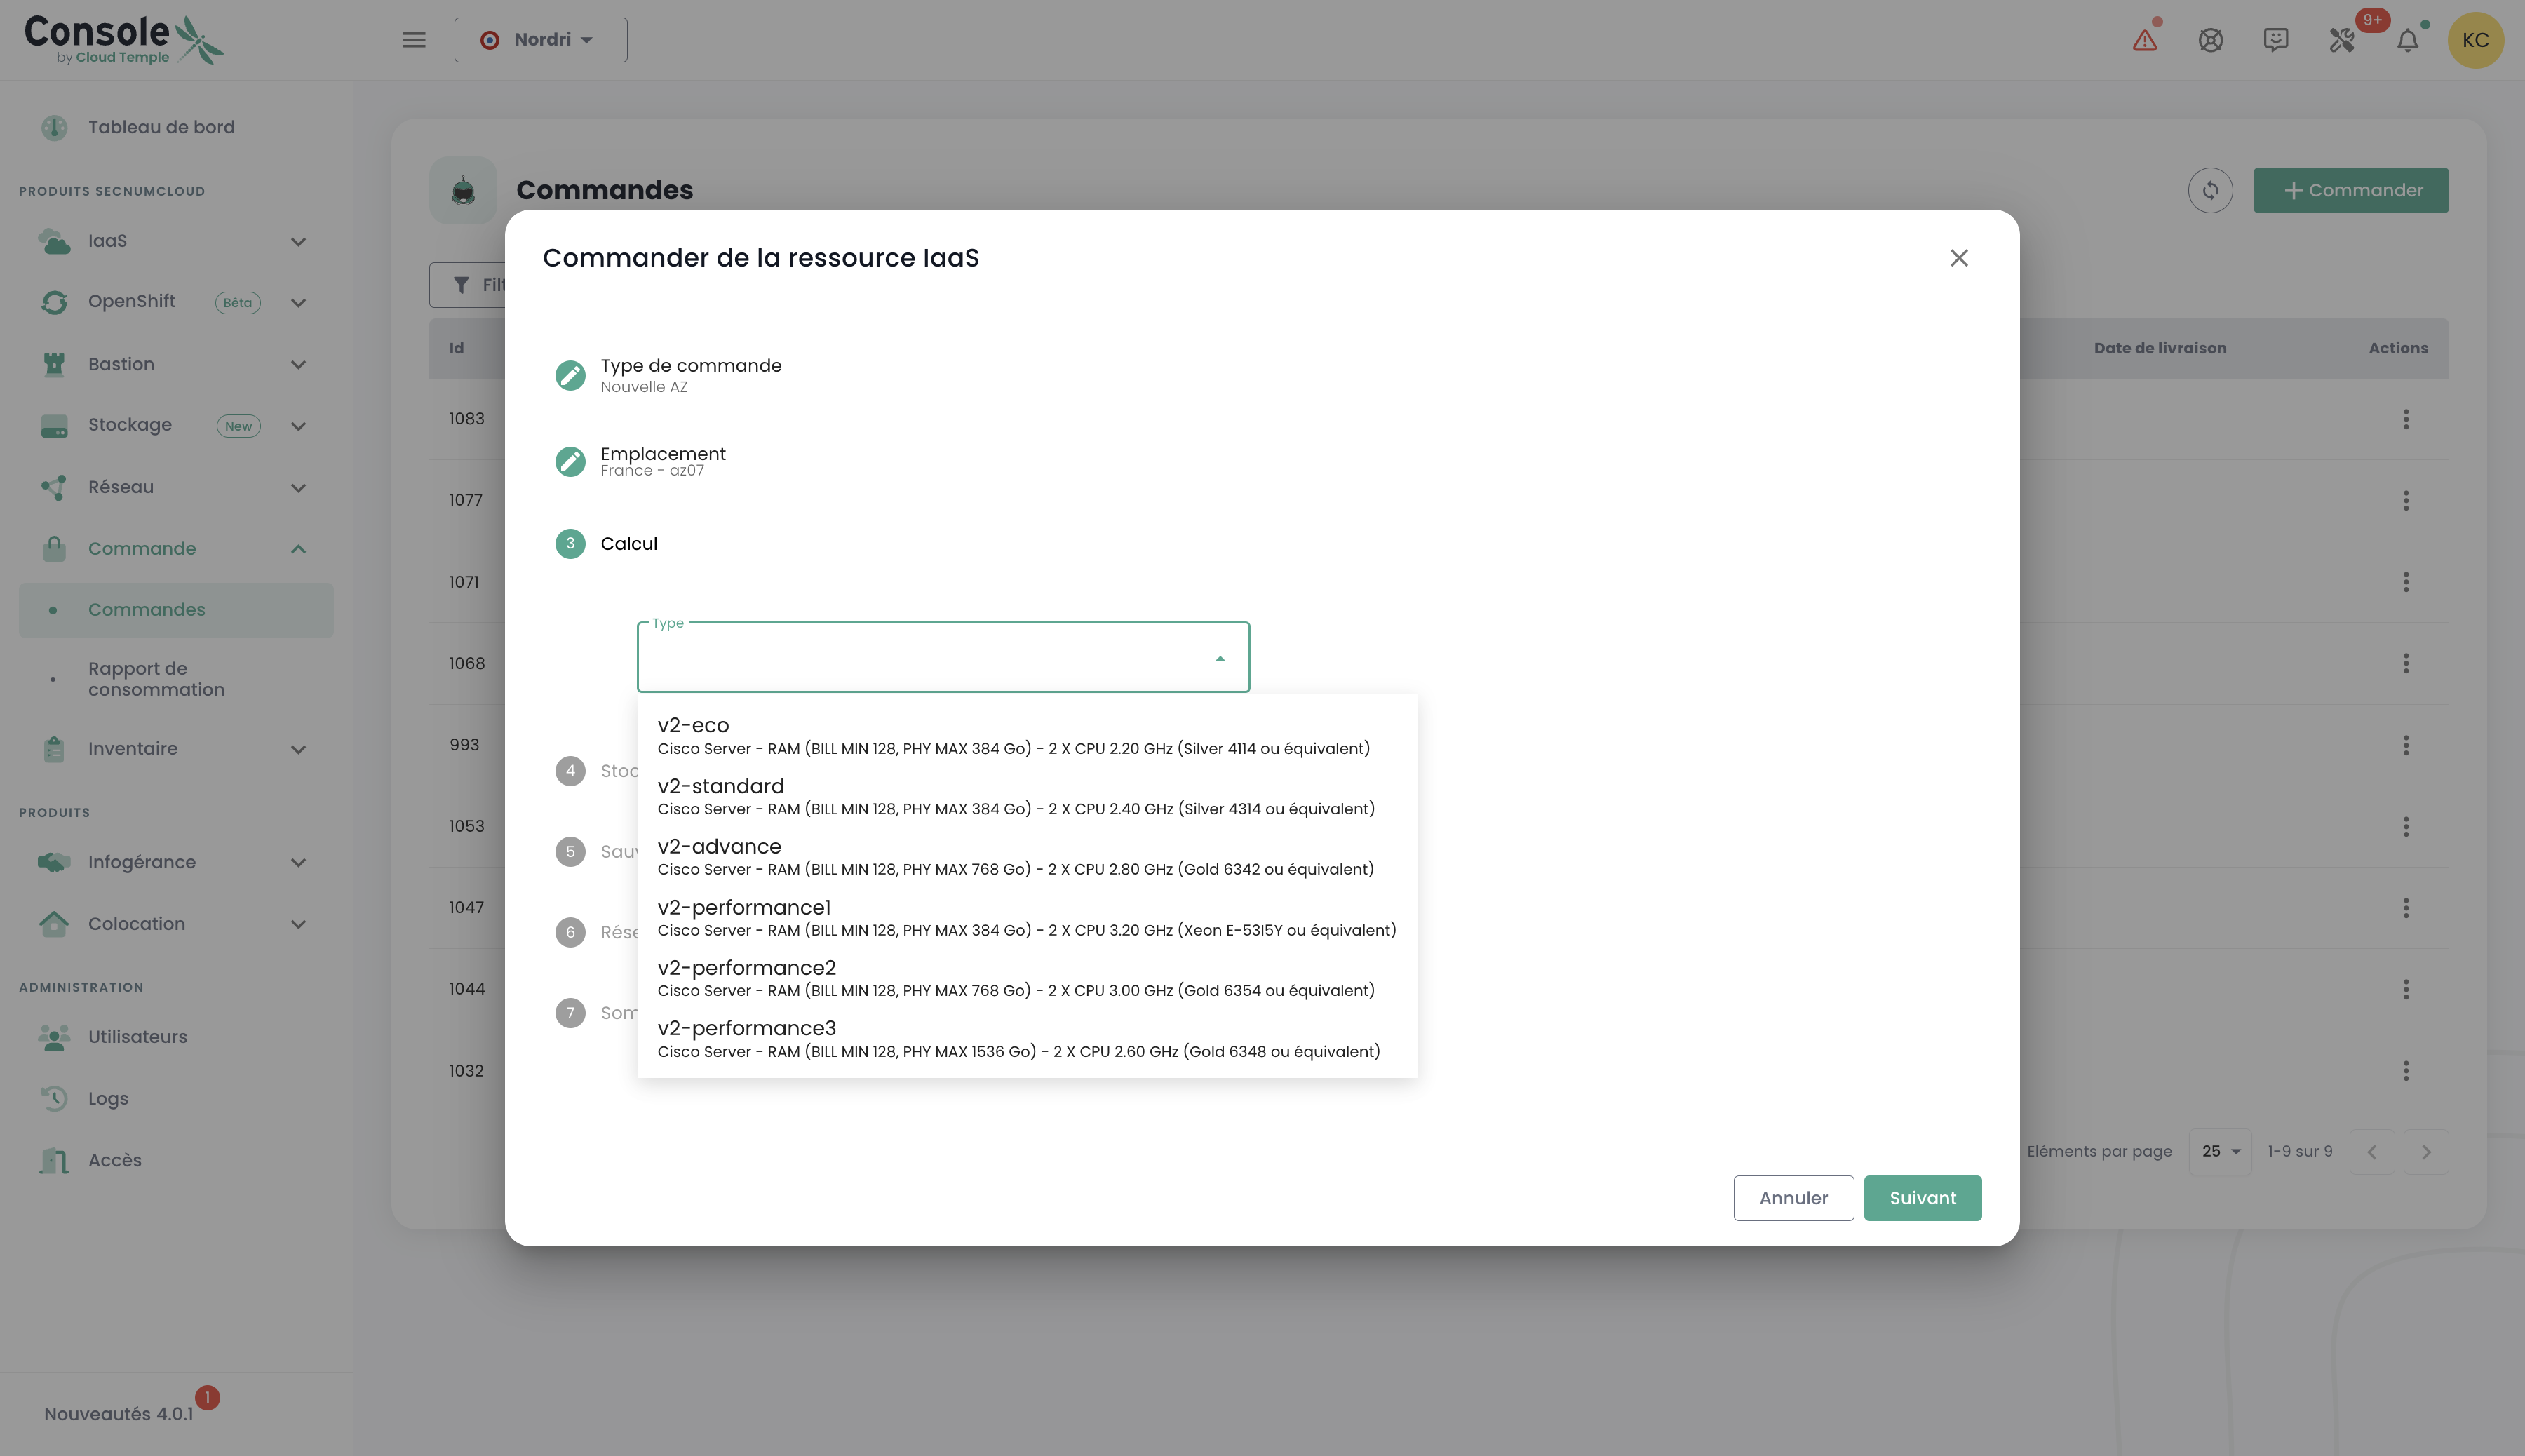Click the tools wrench icon with badge
Screen dimensions: 2525x1456
pyautogui.click(x=2341, y=40)
